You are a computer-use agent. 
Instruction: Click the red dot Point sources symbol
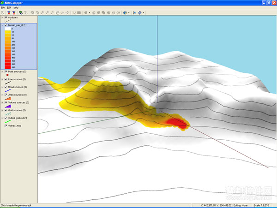tap(7, 75)
